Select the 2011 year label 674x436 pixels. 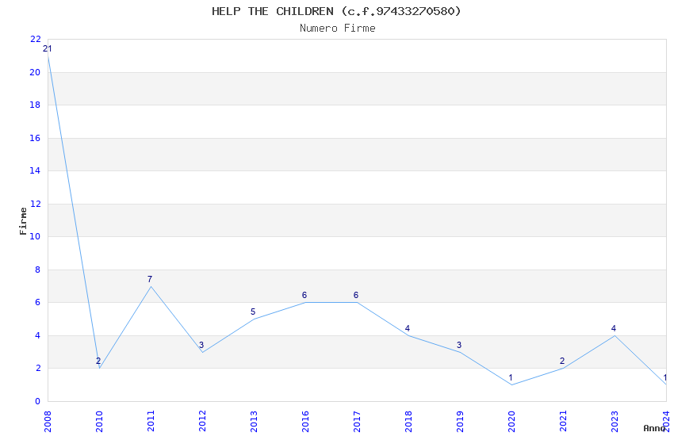click(x=151, y=420)
